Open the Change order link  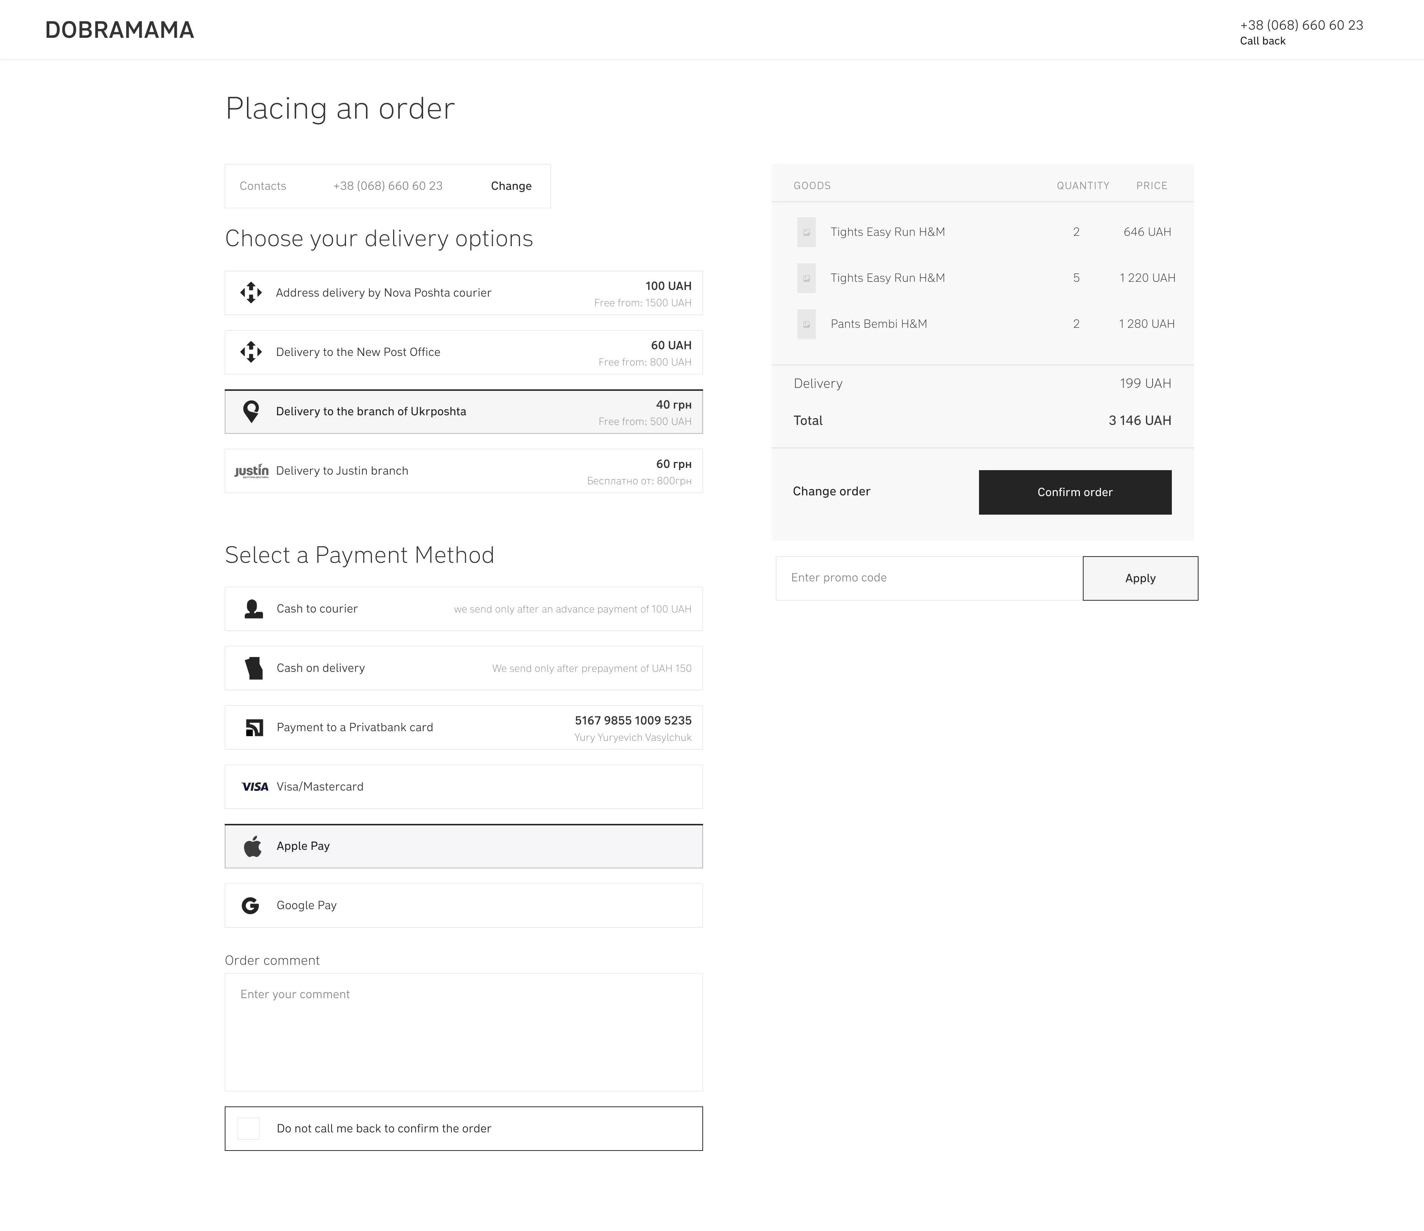click(831, 491)
